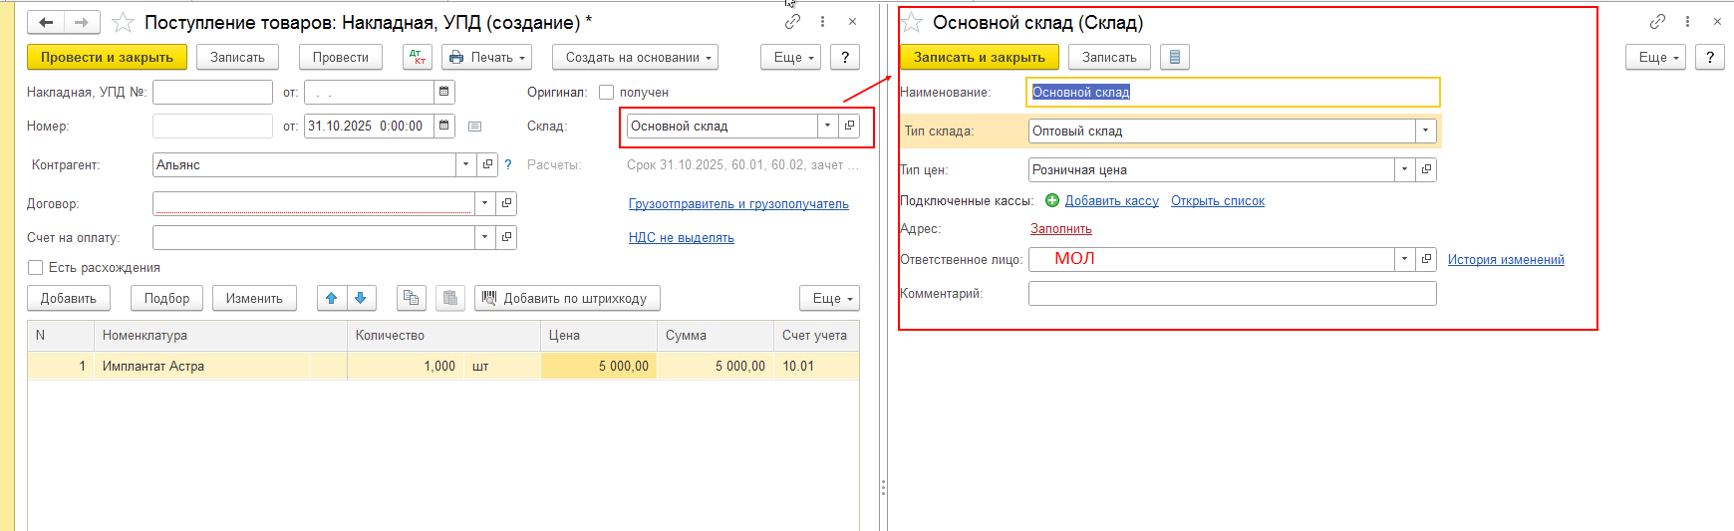Click Комментарий input field
1734x531 pixels.
(x=1233, y=293)
